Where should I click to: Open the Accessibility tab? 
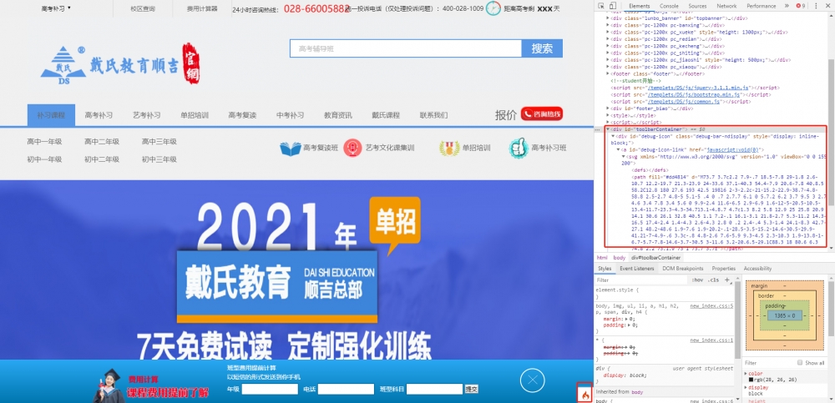[x=757, y=269]
